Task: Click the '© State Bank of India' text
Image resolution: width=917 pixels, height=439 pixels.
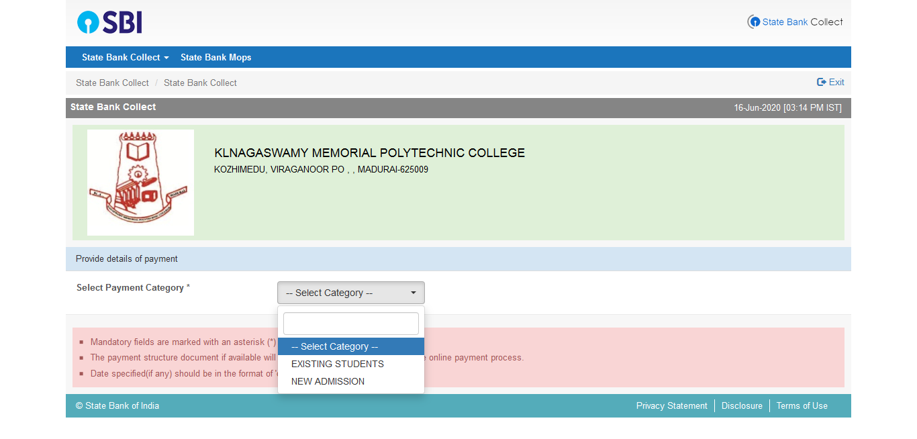Action: point(117,406)
